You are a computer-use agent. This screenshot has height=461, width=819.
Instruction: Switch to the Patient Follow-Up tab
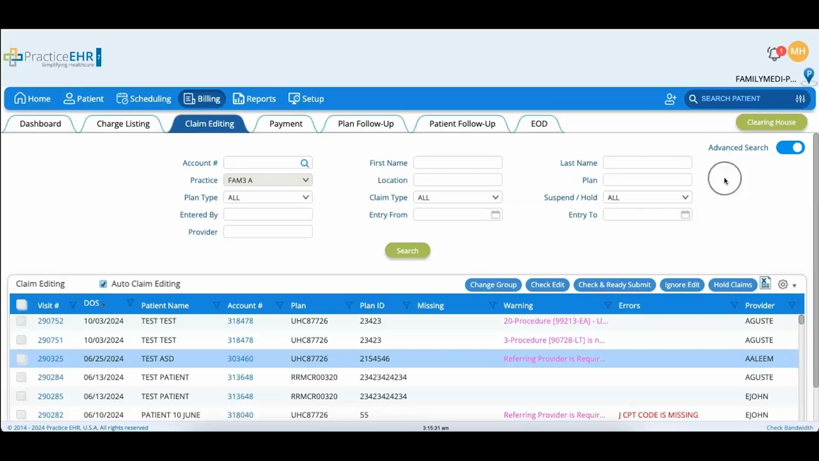(463, 124)
